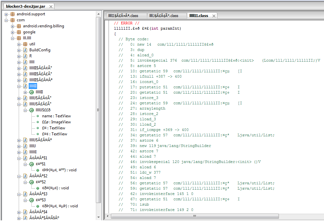Click the android.vending.billing package icon
Image resolution: width=324 pixels, height=221 pixels.
coord(19,26)
